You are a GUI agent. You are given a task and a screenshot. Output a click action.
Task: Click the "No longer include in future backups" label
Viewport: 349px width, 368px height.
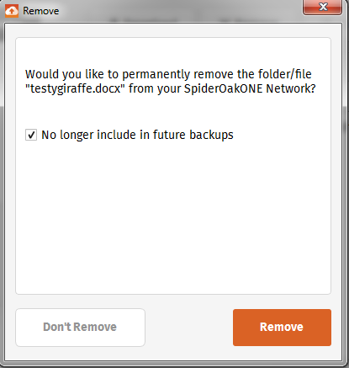(x=137, y=135)
